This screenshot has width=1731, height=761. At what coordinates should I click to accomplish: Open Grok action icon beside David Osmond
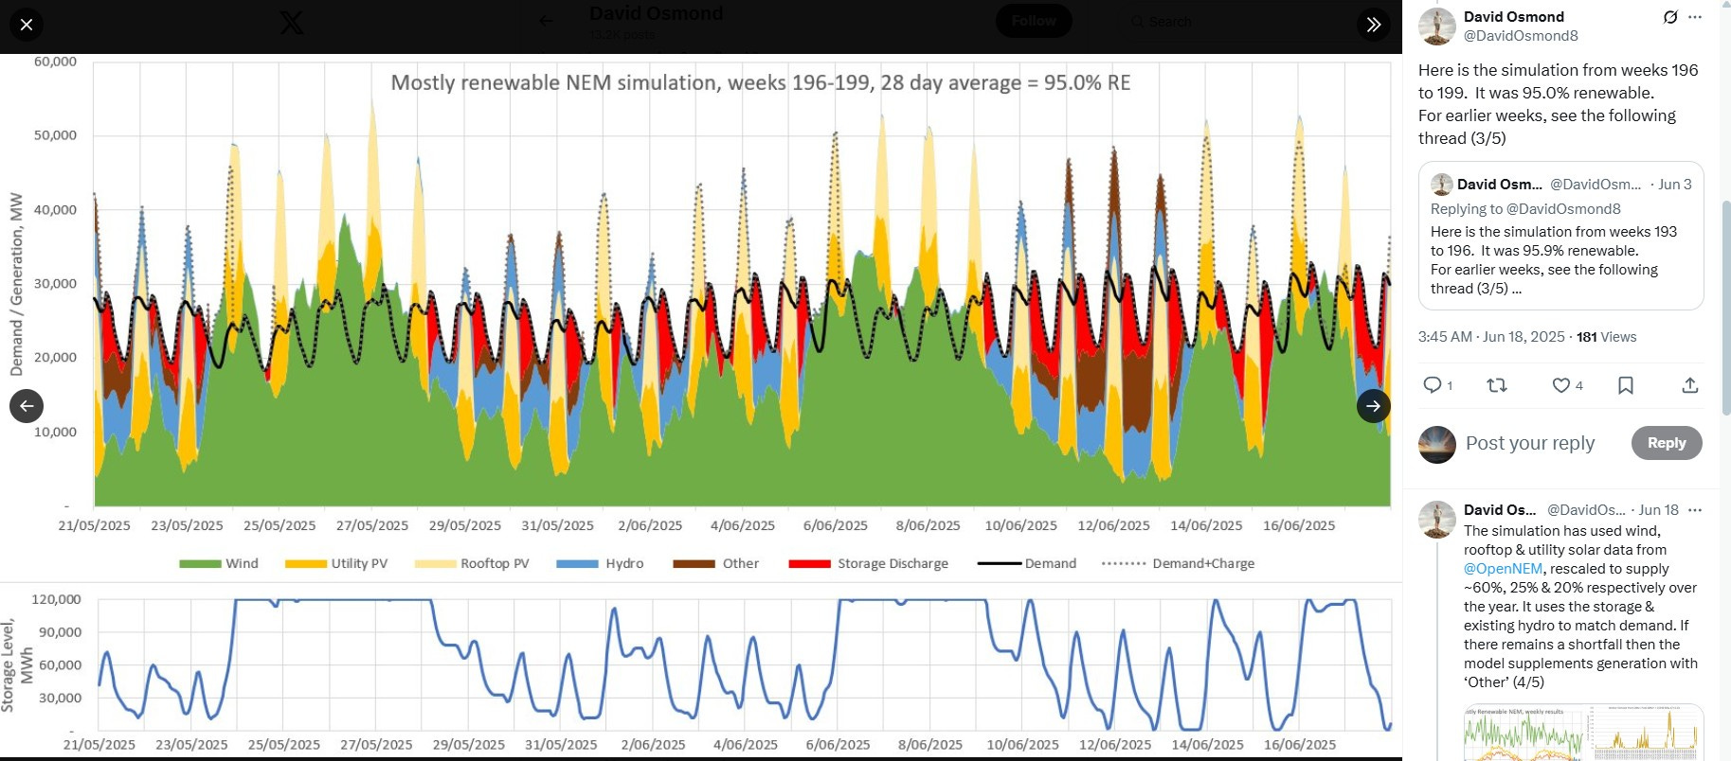[x=1670, y=17]
